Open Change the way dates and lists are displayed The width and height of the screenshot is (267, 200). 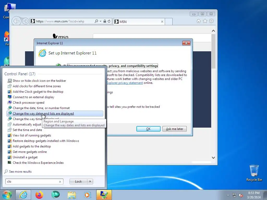55,114
